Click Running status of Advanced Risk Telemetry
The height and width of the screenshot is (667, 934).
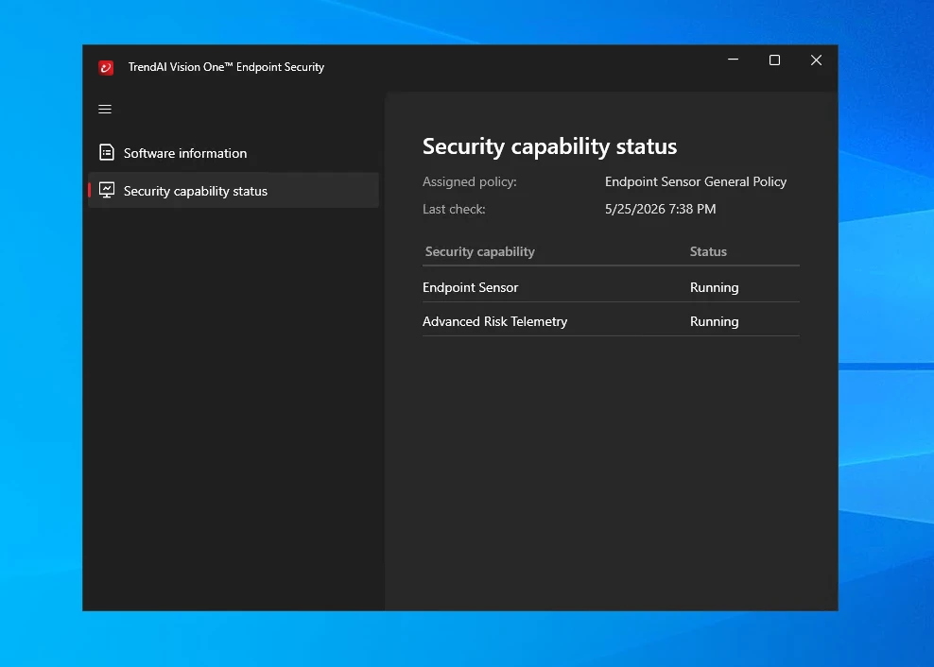[714, 321]
